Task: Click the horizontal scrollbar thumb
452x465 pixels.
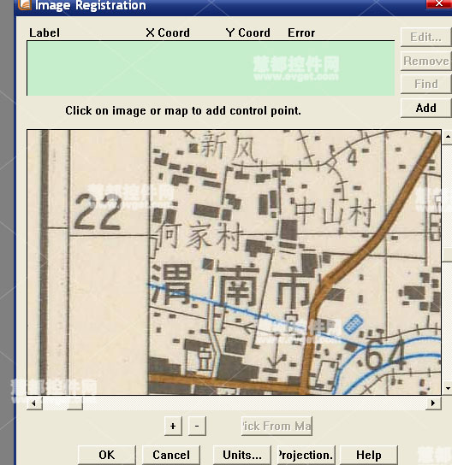Action: click(x=74, y=403)
